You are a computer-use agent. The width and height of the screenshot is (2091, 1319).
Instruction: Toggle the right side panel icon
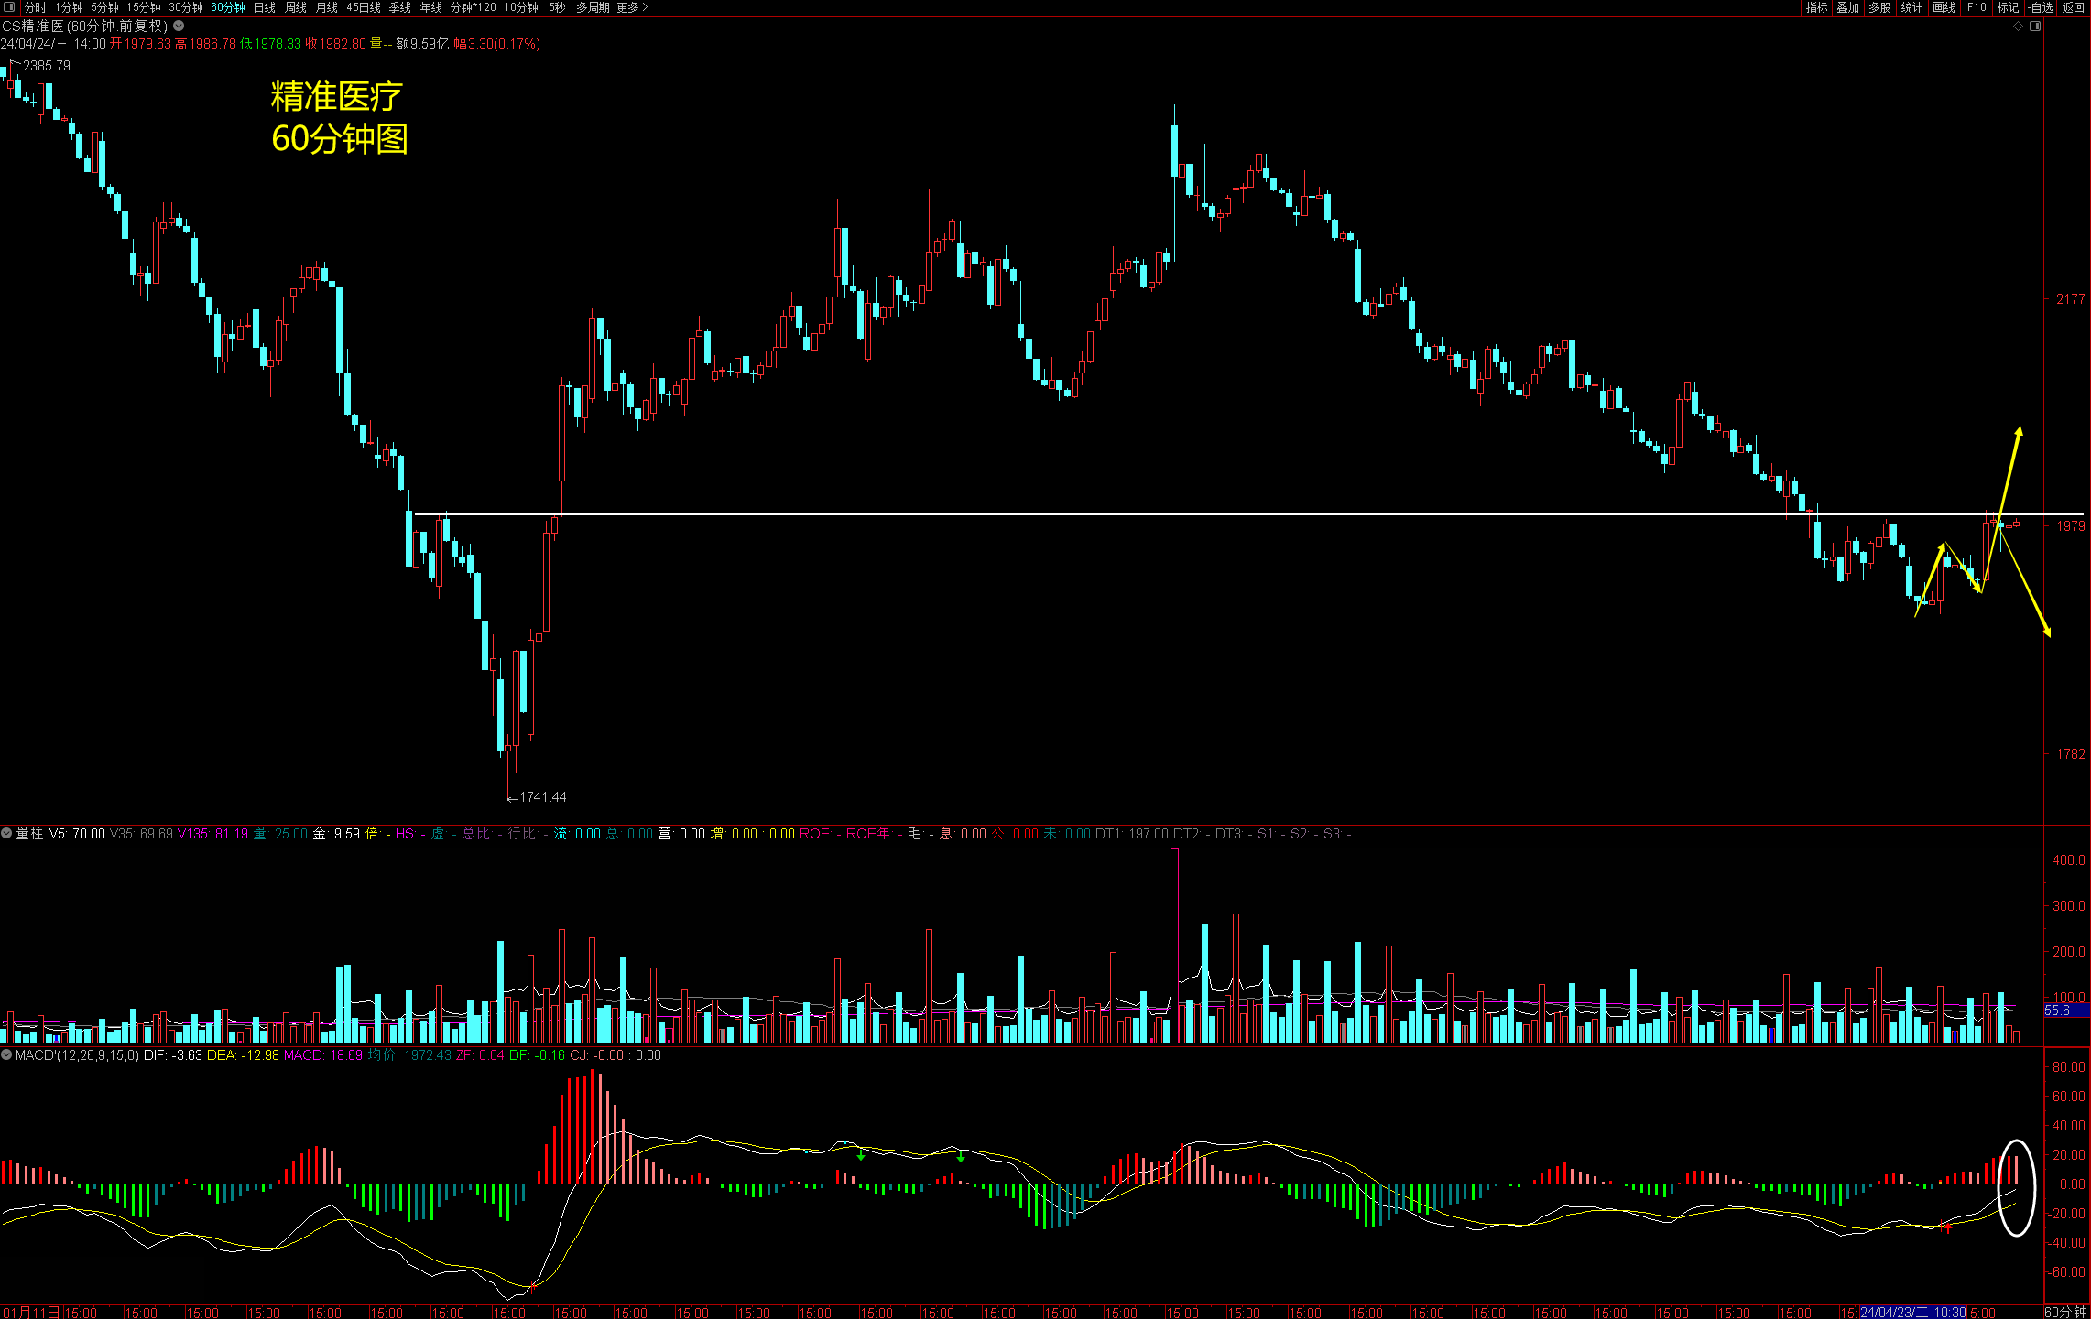(x=2035, y=27)
